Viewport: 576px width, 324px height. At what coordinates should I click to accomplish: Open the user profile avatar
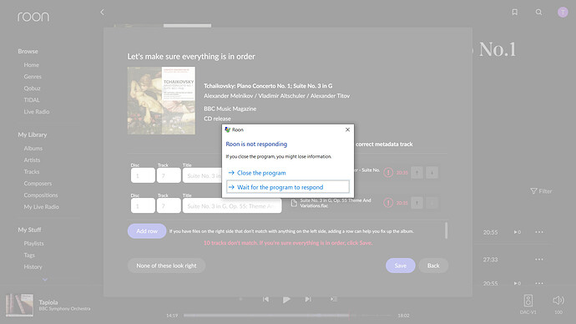[x=563, y=13]
